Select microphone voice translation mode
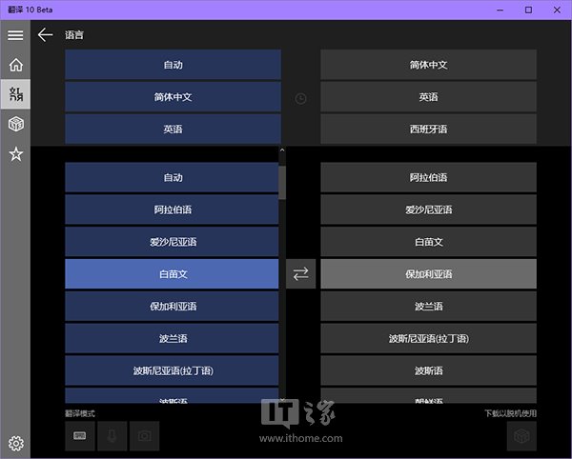This screenshot has width=572, height=459. pyautogui.click(x=112, y=436)
